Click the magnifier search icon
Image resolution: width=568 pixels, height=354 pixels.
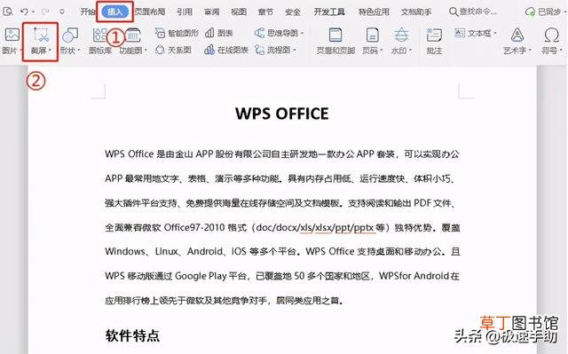[454, 12]
